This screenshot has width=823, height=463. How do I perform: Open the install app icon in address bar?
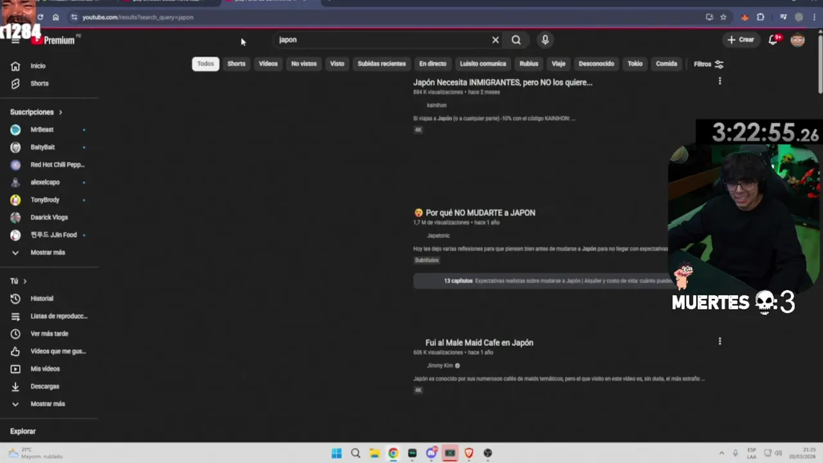click(x=709, y=17)
